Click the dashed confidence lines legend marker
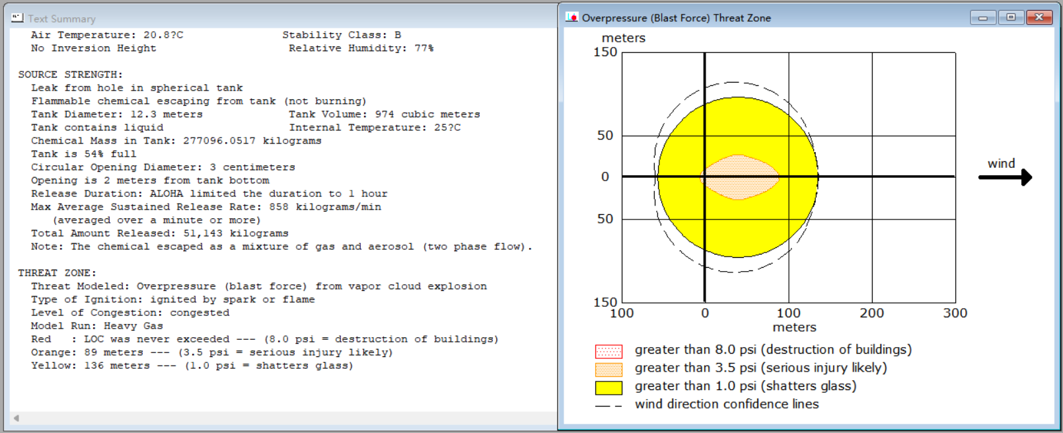Screen dimensions: 1063x433 (608, 405)
